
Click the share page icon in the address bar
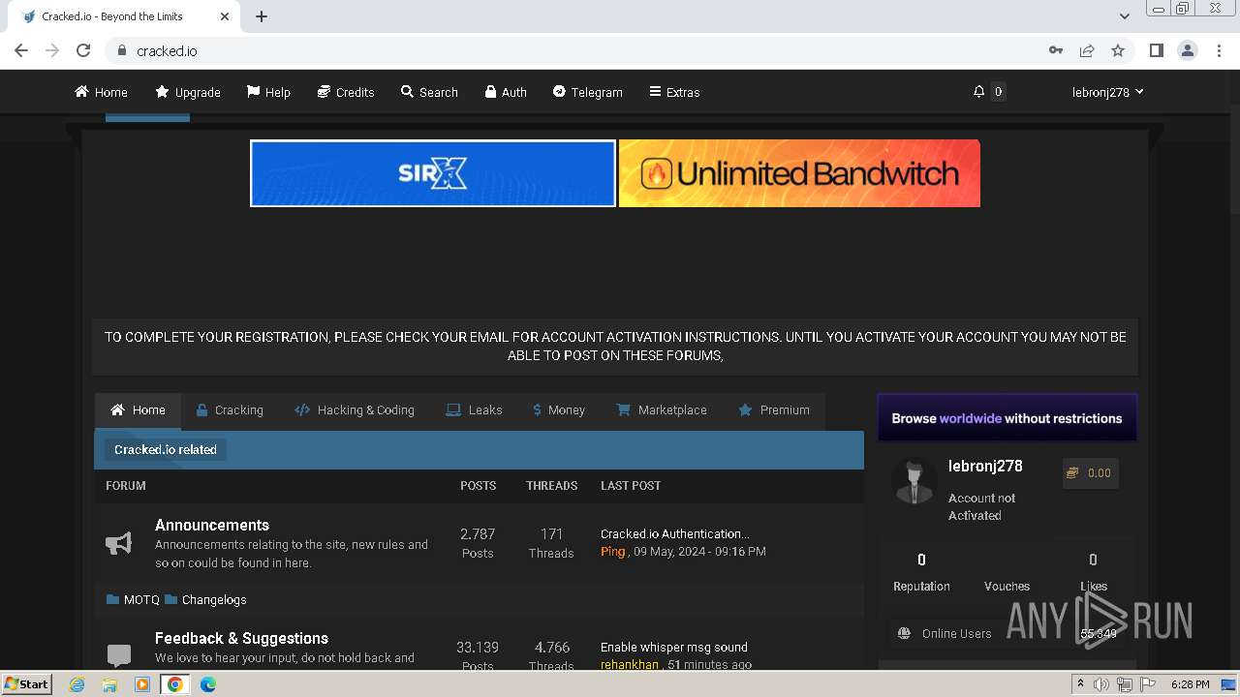click(x=1087, y=50)
